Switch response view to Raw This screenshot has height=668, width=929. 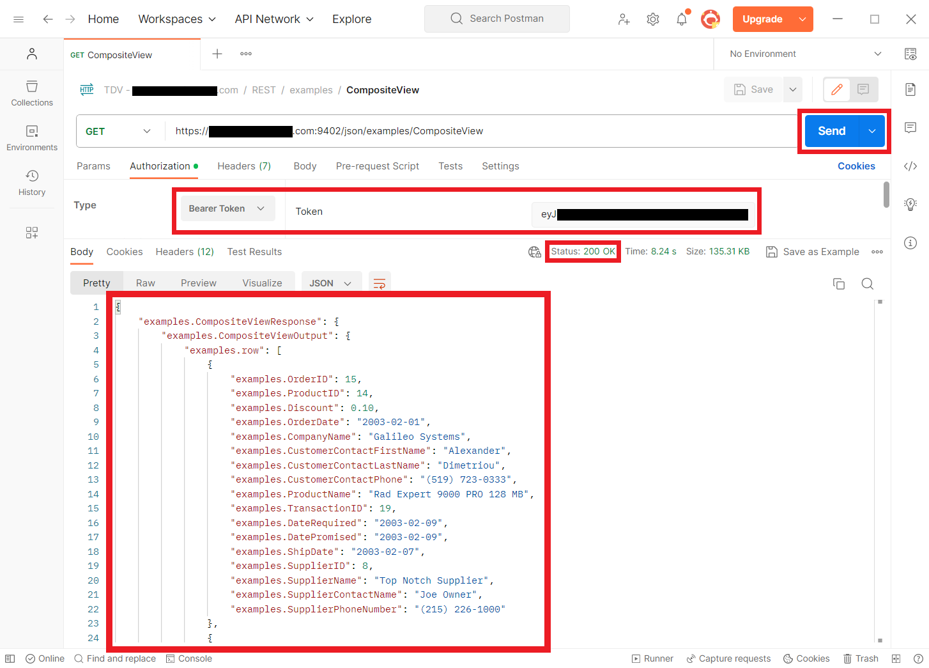coord(146,283)
